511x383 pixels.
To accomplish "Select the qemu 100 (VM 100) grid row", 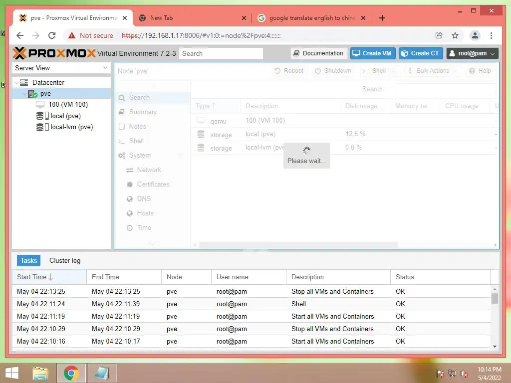I will point(344,121).
